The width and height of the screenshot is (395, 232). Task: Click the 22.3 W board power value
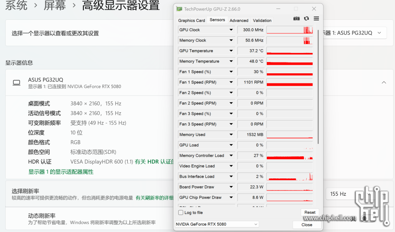pyautogui.click(x=251, y=187)
